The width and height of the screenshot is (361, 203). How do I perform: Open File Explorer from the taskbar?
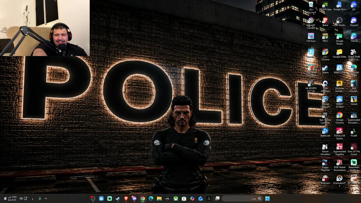pyautogui.click(x=159, y=198)
